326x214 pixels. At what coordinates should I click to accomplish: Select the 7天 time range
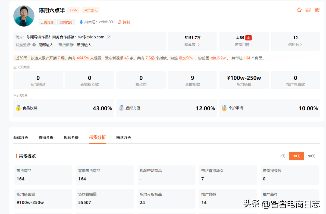click(283, 156)
